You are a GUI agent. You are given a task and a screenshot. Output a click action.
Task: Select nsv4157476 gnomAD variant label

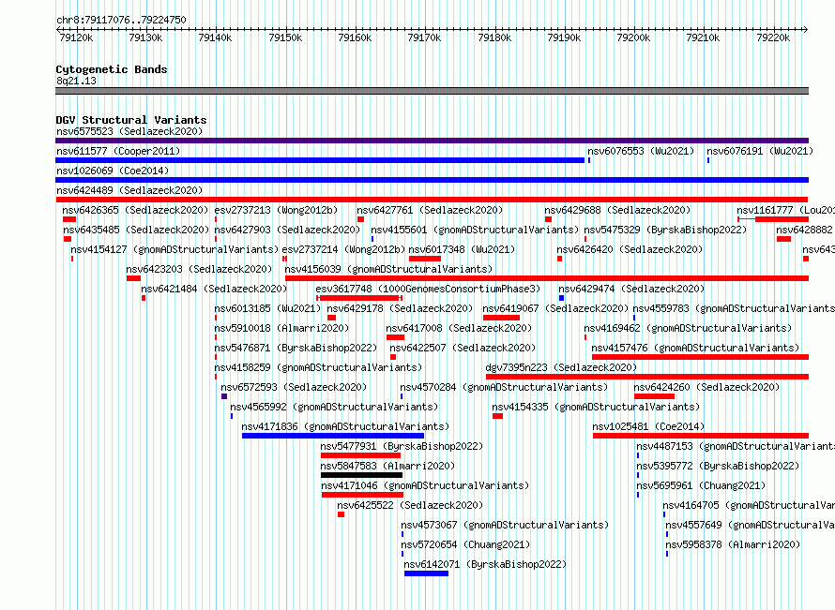click(x=695, y=348)
